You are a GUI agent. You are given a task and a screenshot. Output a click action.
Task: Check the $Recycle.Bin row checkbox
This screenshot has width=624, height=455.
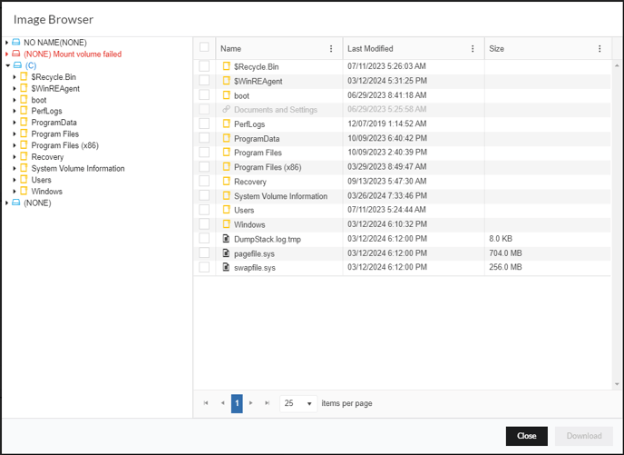pos(204,66)
